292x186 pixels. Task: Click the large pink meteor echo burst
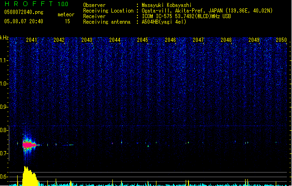(x=29, y=145)
